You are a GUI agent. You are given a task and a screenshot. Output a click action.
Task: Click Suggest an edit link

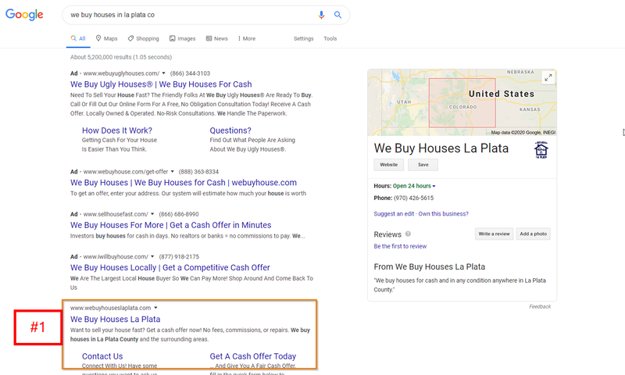[x=394, y=214]
